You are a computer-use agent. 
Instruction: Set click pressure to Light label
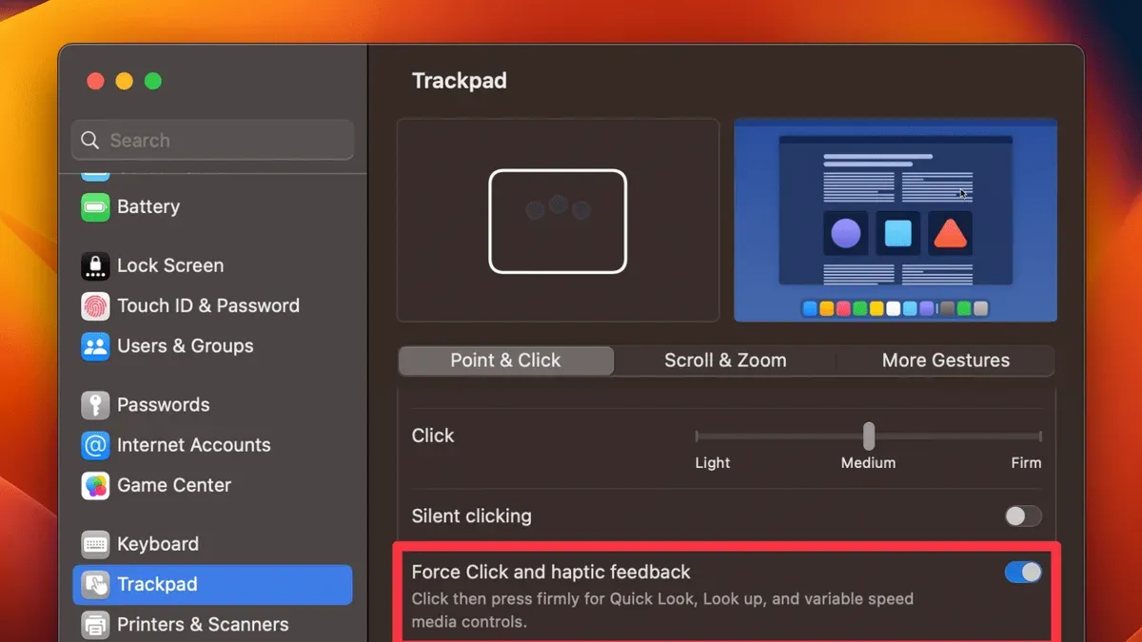coord(712,463)
